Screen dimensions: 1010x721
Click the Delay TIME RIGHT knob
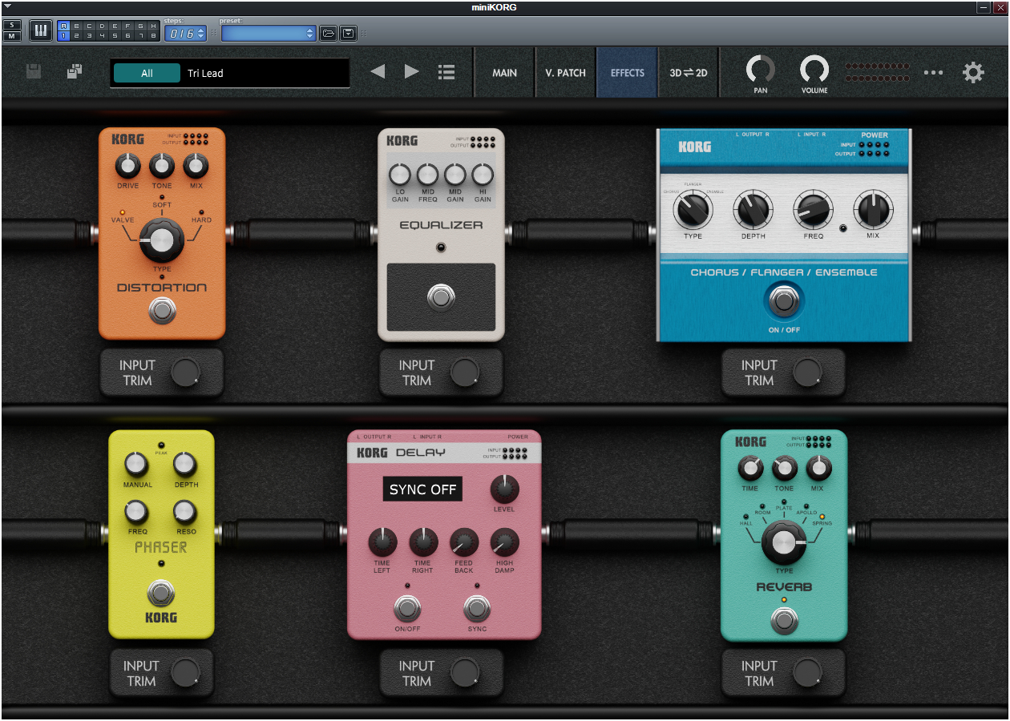tap(423, 542)
